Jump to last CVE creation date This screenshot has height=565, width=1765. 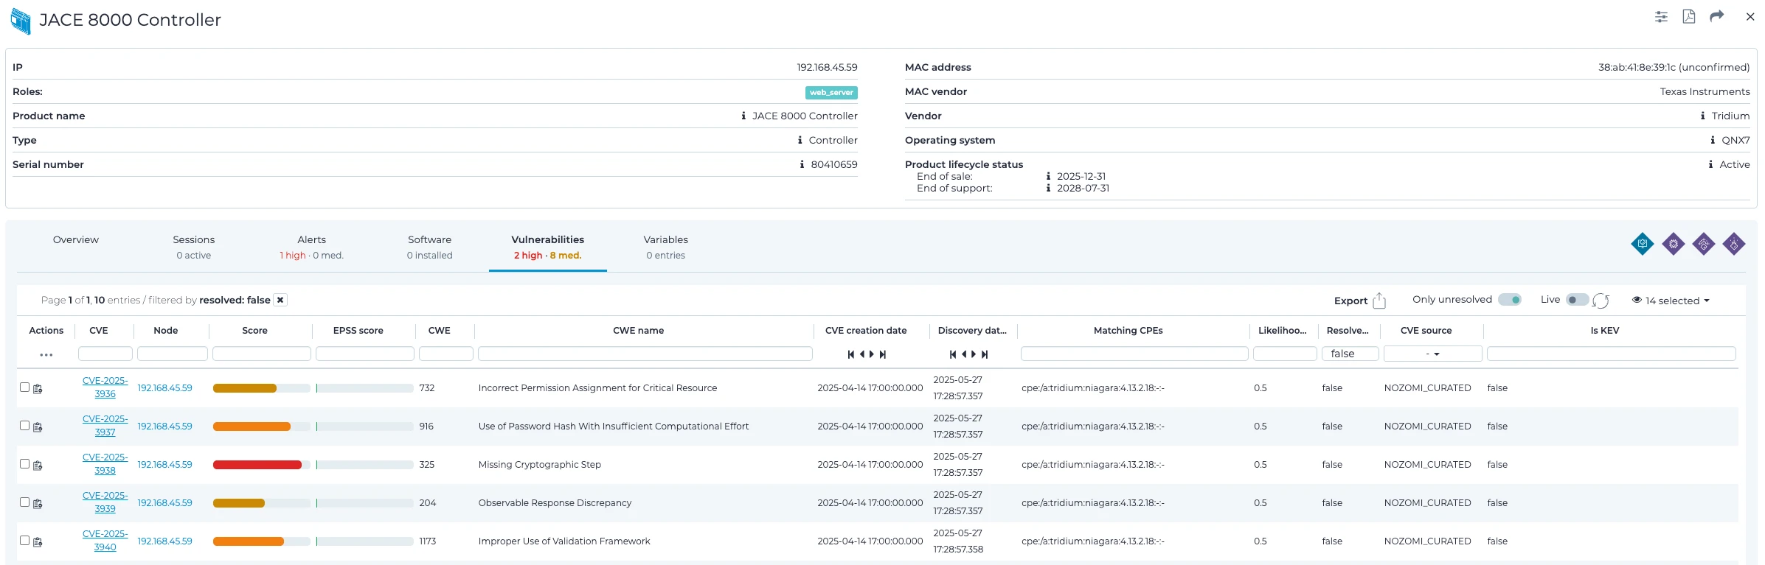coord(883,354)
